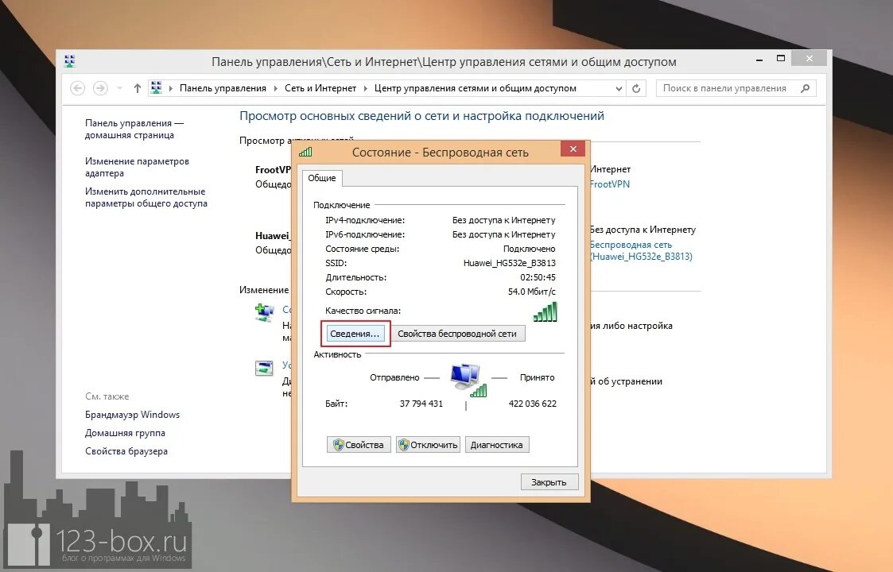Click duration value 02:50:45
The height and width of the screenshot is (572, 893).
(538, 277)
